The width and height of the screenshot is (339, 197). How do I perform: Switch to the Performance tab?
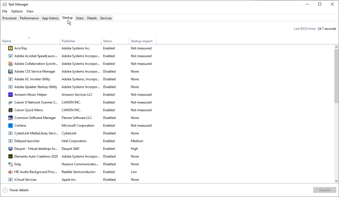coord(29,18)
